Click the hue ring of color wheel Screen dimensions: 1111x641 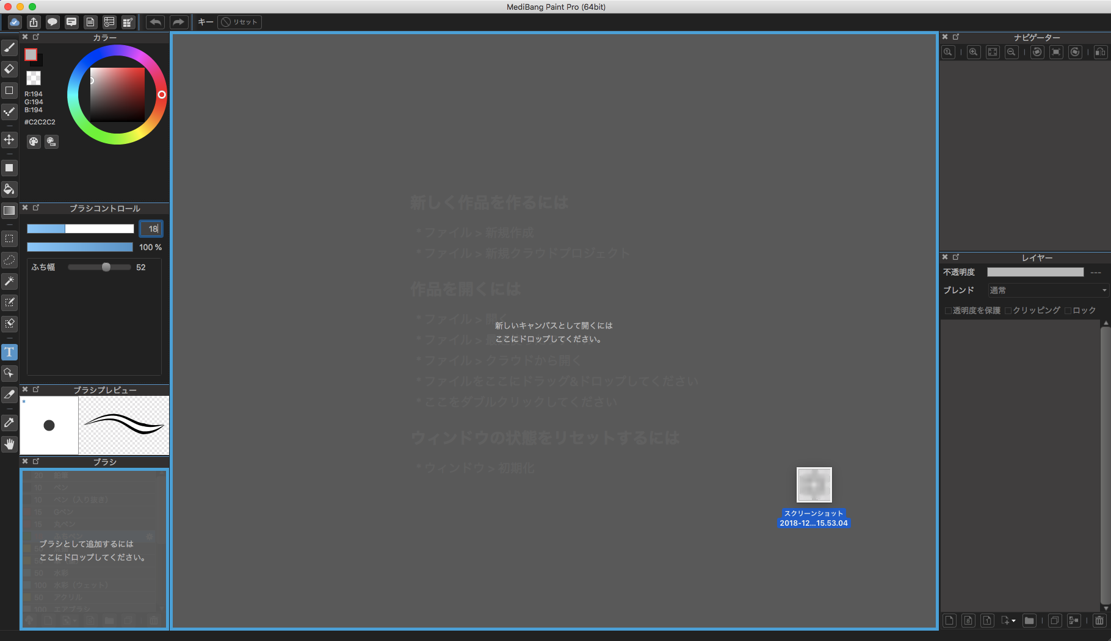(x=161, y=95)
